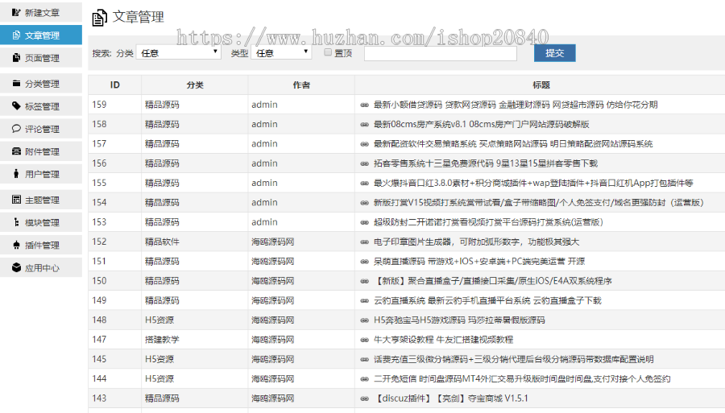Click the ID column header

point(114,85)
